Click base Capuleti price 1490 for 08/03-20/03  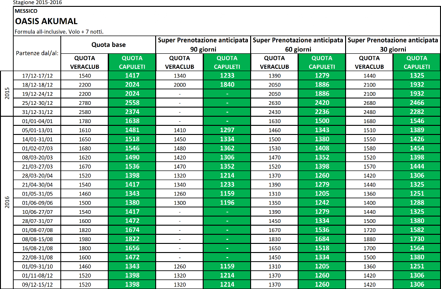[x=132, y=157]
